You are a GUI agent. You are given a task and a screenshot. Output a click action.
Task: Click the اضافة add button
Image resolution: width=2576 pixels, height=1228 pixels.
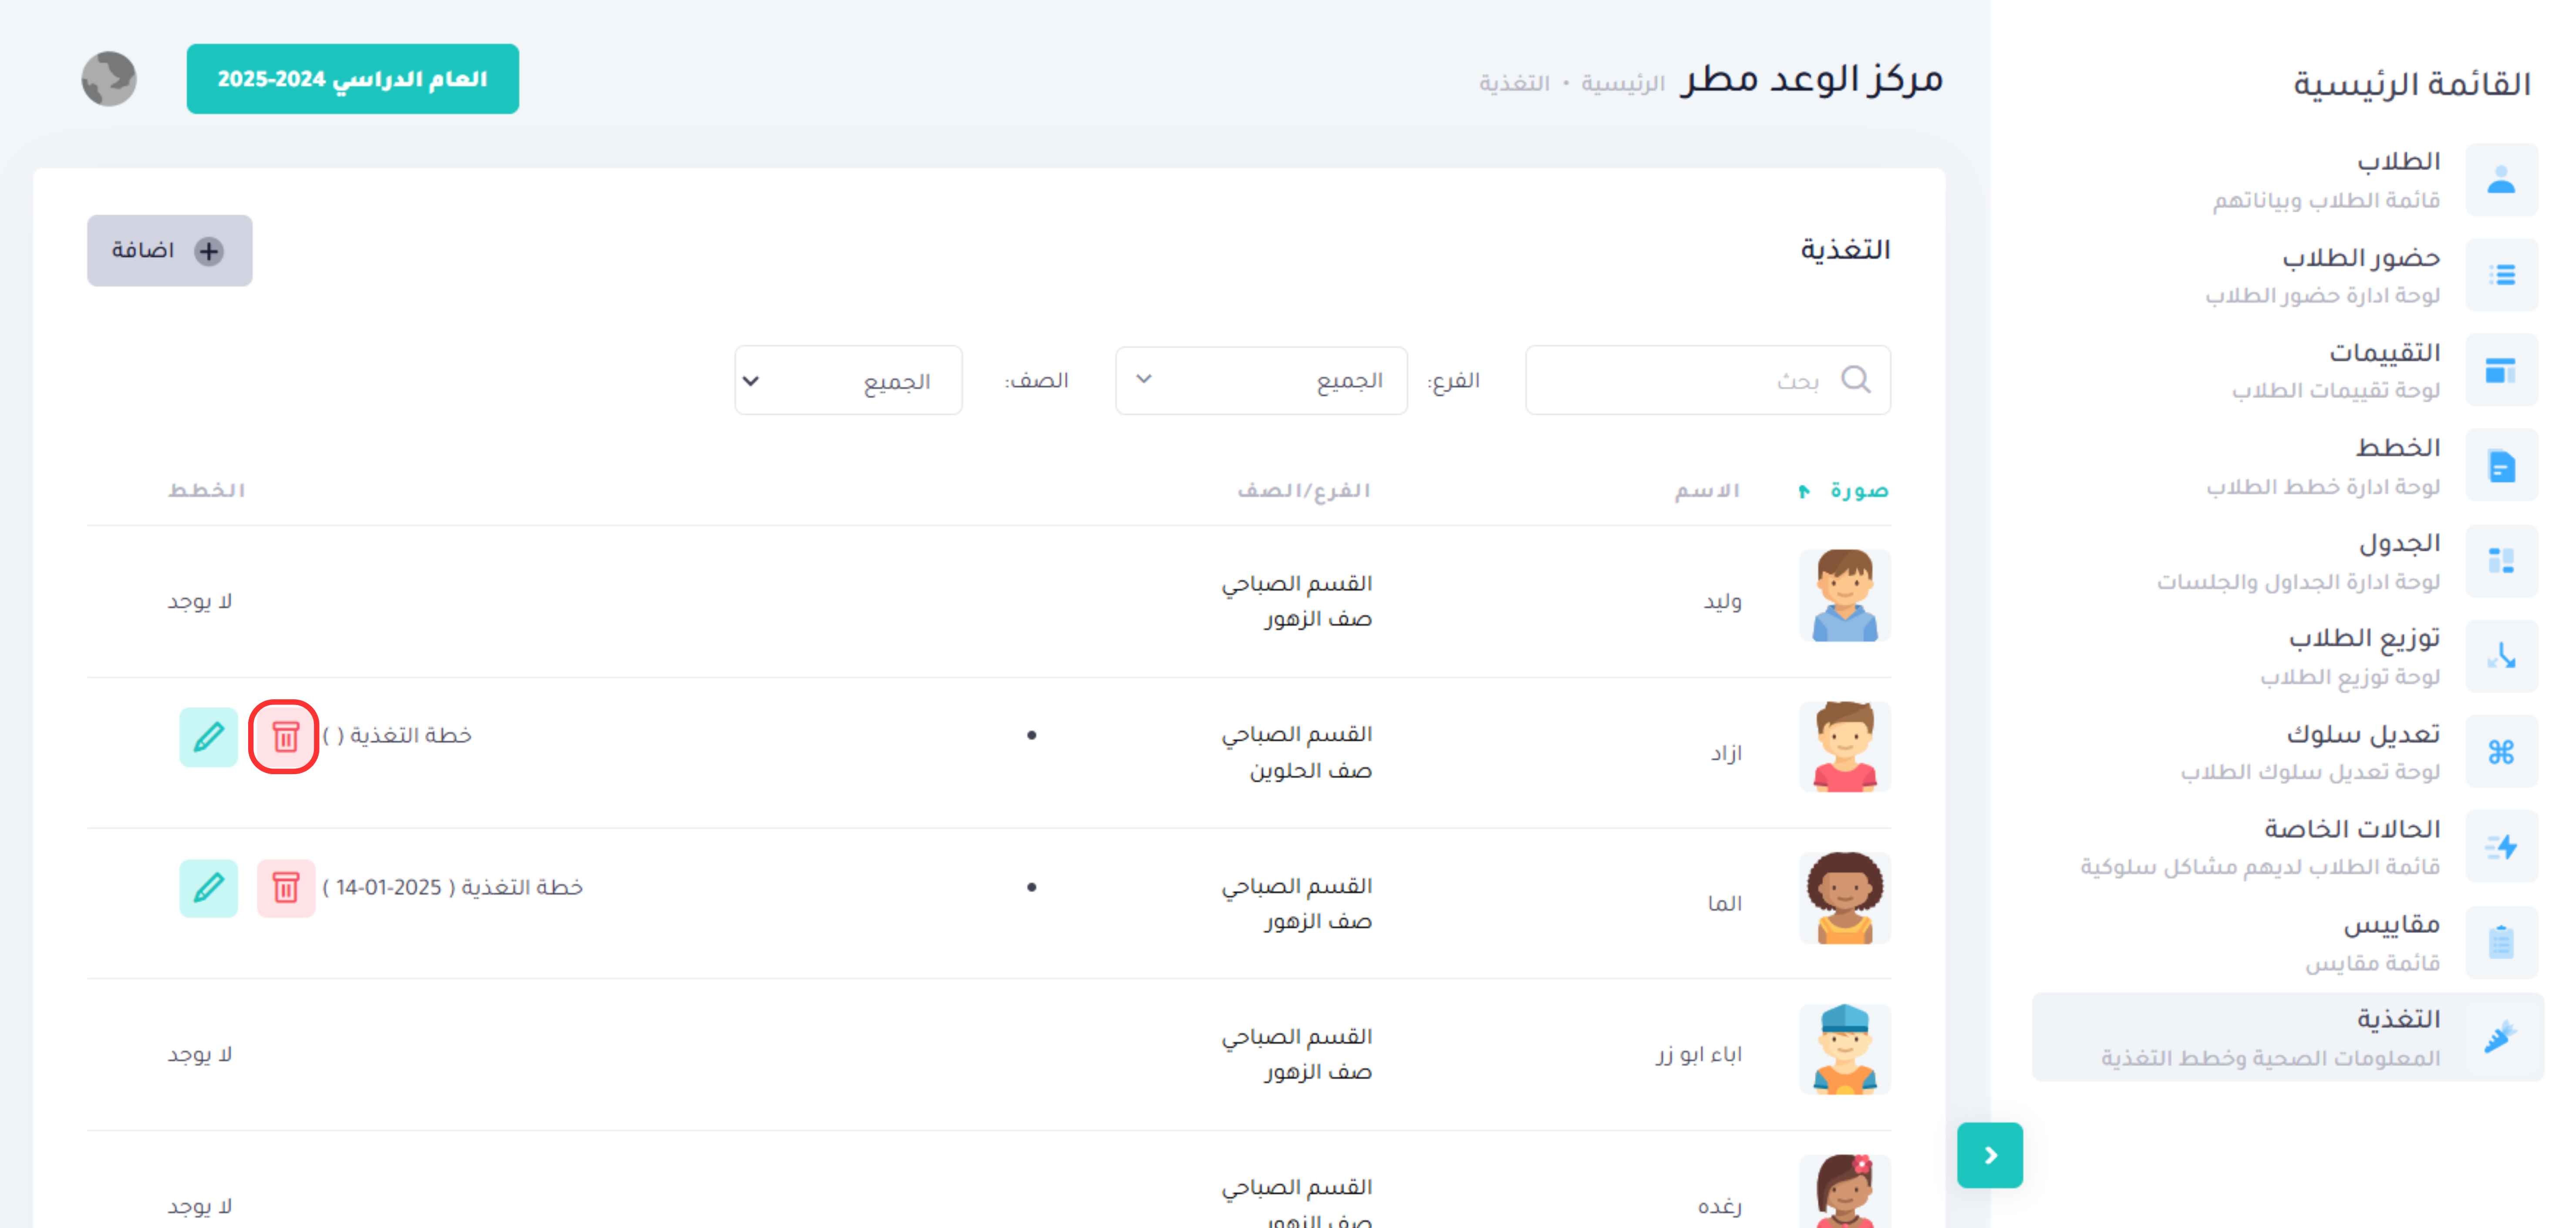169,251
